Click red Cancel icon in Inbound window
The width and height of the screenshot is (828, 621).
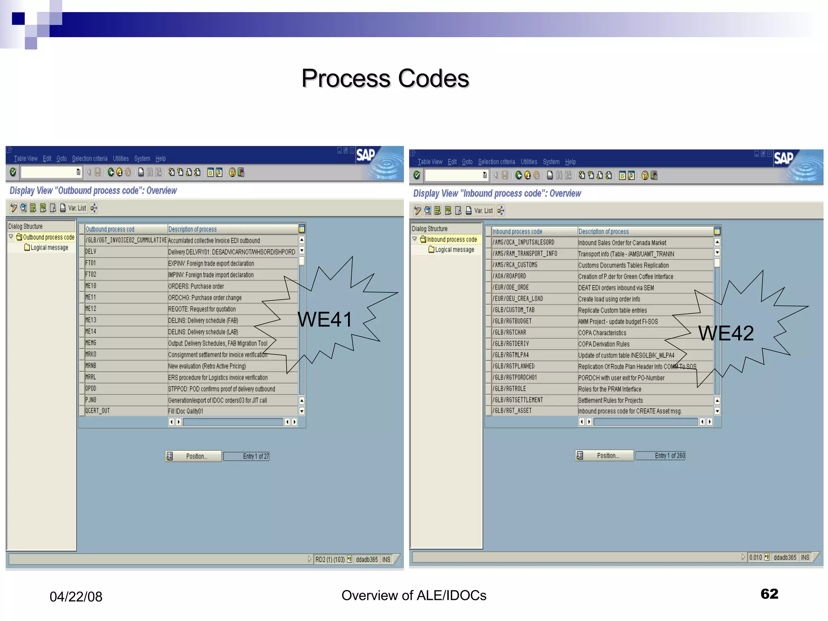(x=537, y=175)
